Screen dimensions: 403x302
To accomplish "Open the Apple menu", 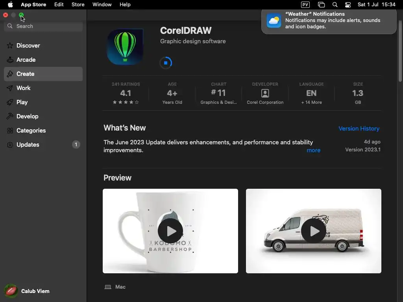I will click(10, 5).
